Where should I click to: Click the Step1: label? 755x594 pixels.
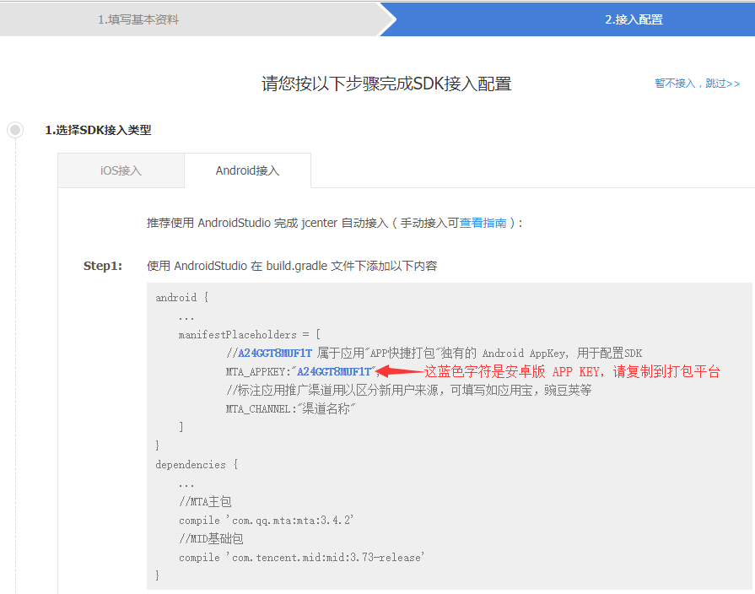pyautogui.click(x=103, y=266)
